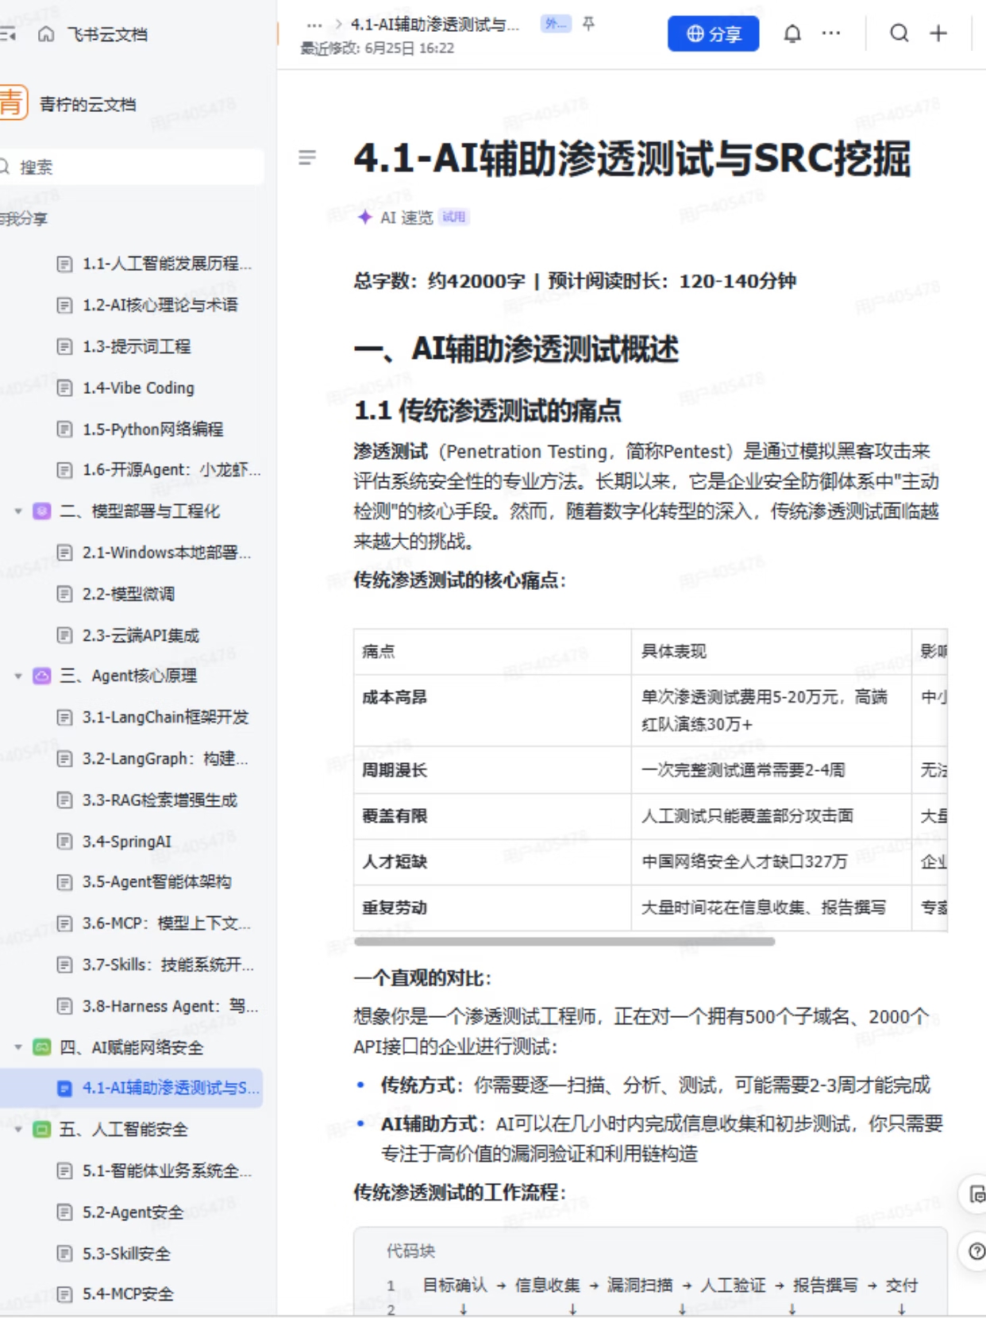Open more options ellipsis beside bell
The image size is (986, 1318).
(830, 33)
